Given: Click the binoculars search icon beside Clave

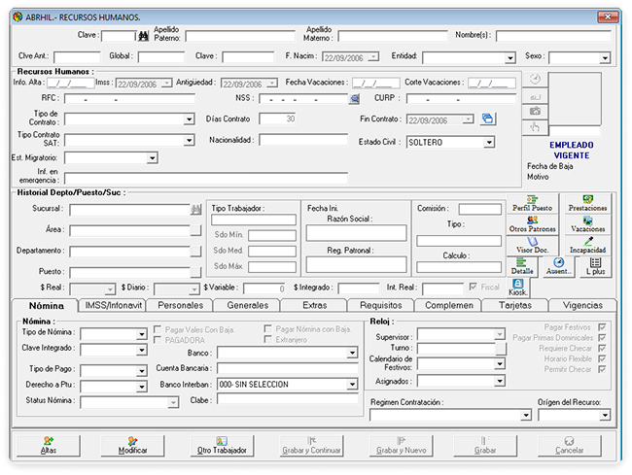Looking at the screenshot, I should click(x=145, y=37).
